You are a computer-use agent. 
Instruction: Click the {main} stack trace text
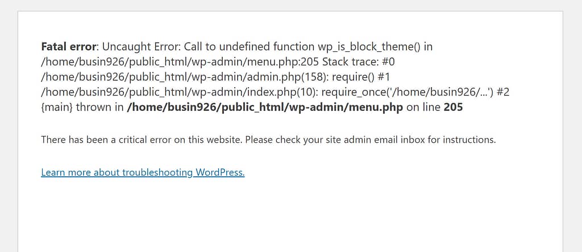[x=57, y=107]
